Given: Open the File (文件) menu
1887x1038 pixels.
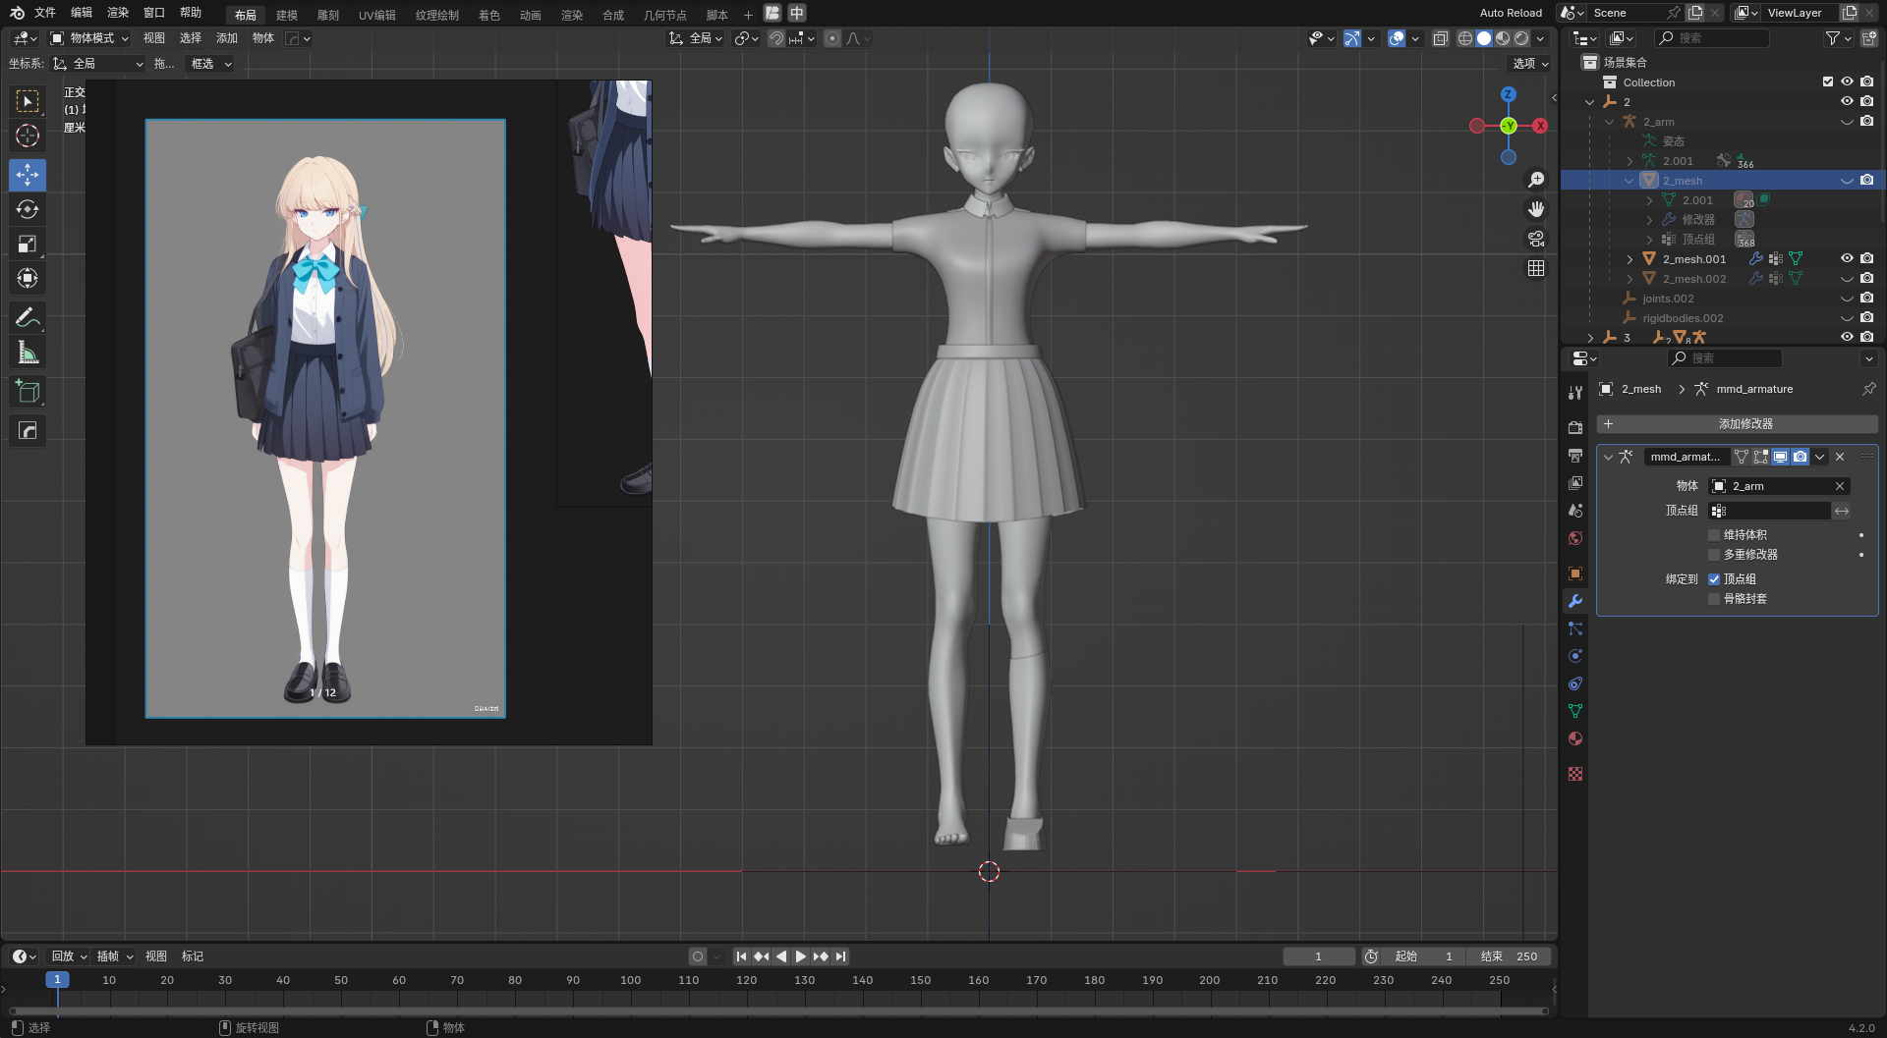Looking at the screenshot, I should [x=45, y=13].
